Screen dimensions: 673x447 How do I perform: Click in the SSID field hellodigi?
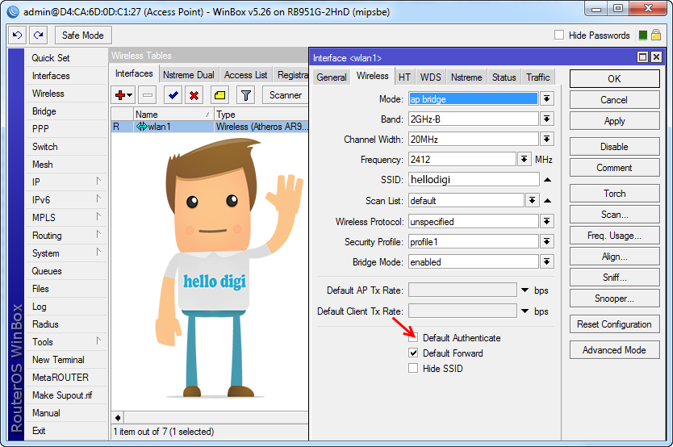click(x=474, y=179)
